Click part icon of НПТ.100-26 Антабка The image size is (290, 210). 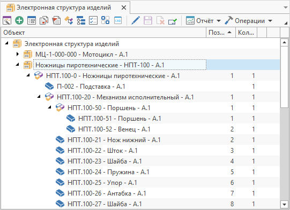60,193
